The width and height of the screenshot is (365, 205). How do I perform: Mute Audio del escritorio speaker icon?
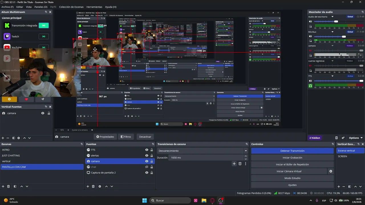pyautogui.click(x=311, y=21)
